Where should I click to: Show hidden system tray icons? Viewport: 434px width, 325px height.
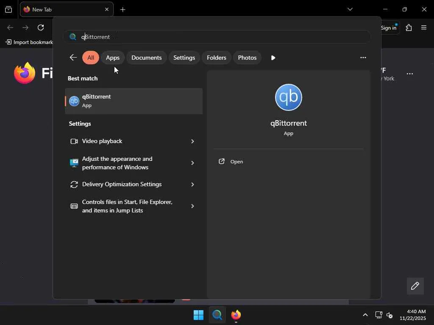coord(365,315)
